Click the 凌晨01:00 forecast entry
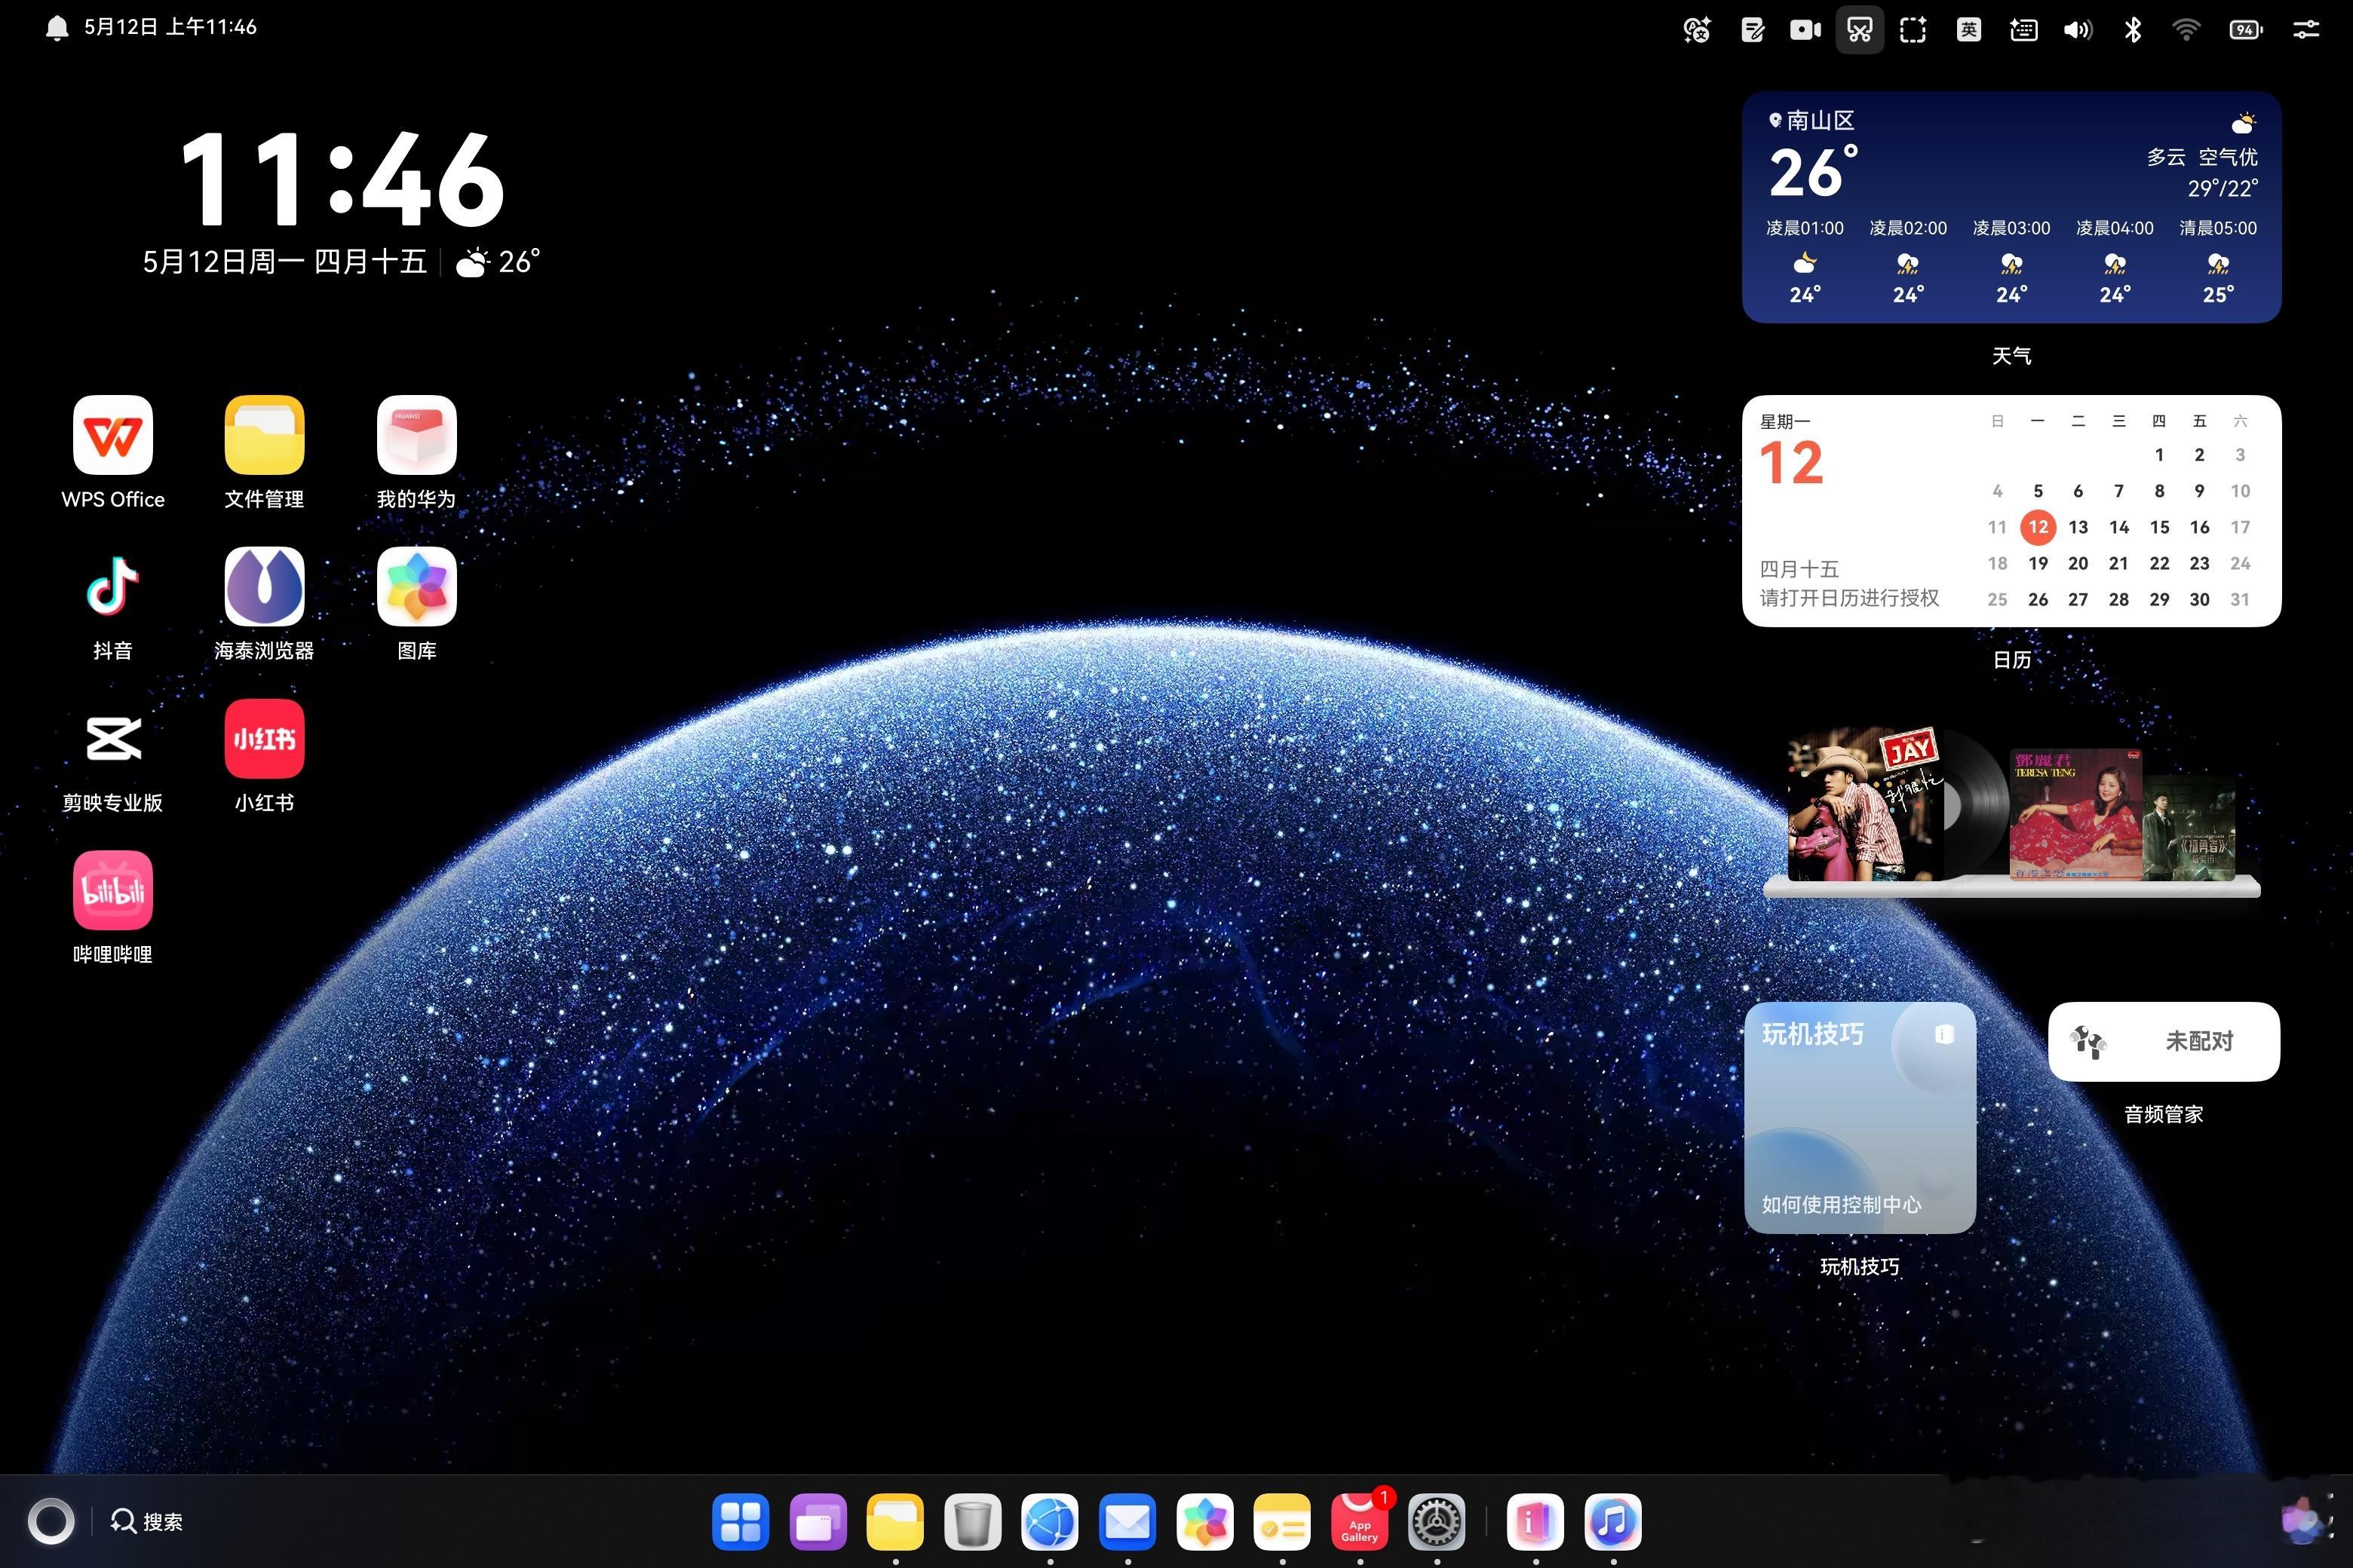 pos(1805,262)
